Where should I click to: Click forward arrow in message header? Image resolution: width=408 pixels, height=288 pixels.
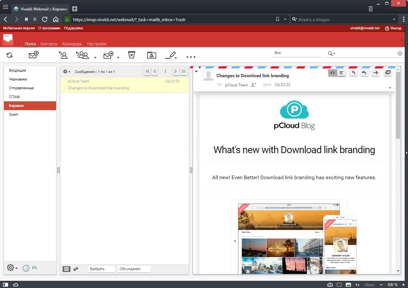(x=375, y=73)
